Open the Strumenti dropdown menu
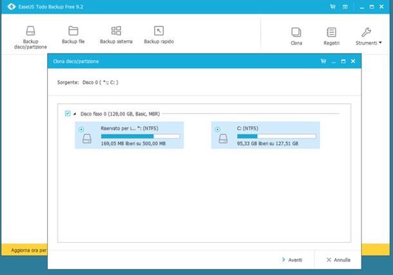 point(369,36)
